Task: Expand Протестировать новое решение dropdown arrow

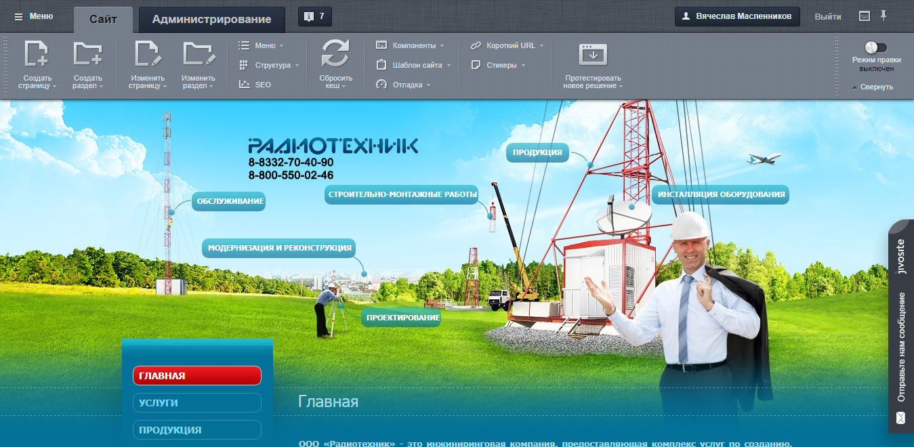Action: [621, 87]
